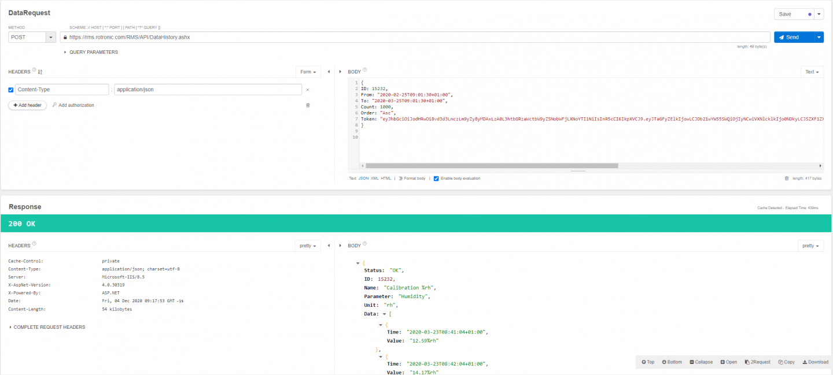Open the request headers Form view dropdown
Viewport: 833px width, 375px height.
308,72
